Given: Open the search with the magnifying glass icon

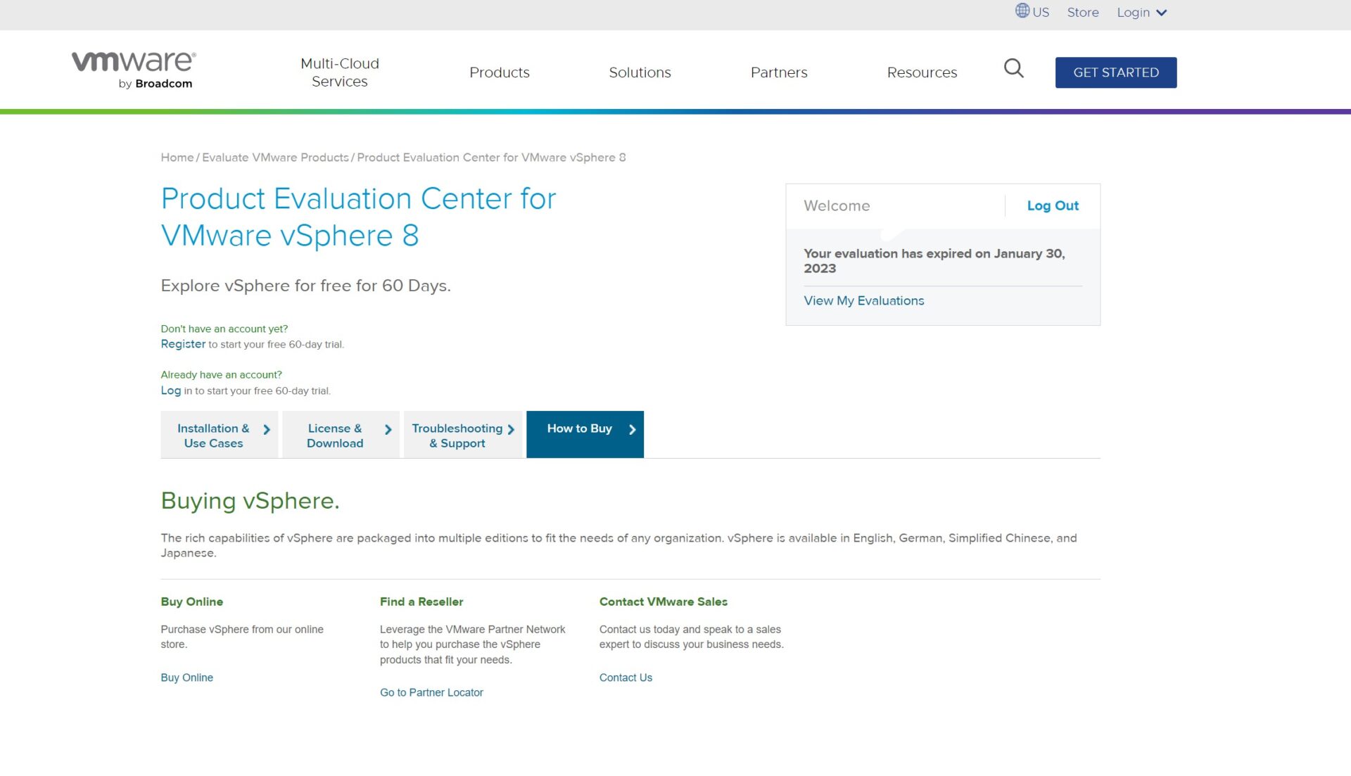Looking at the screenshot, I should (1013, 69).
